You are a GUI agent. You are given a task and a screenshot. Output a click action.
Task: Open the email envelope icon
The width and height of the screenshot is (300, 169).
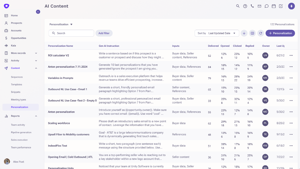click(259, 6)
